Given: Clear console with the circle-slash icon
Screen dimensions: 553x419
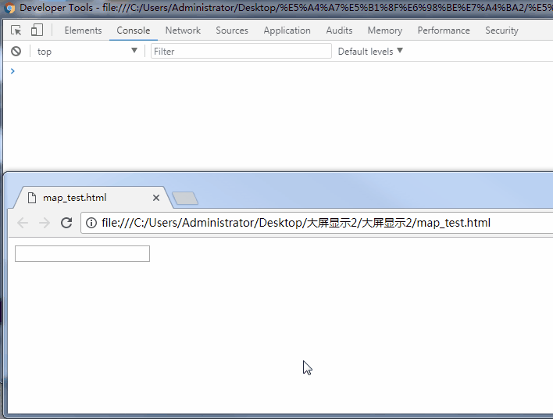Looking at the screenshot, I should tap(16, 51).
